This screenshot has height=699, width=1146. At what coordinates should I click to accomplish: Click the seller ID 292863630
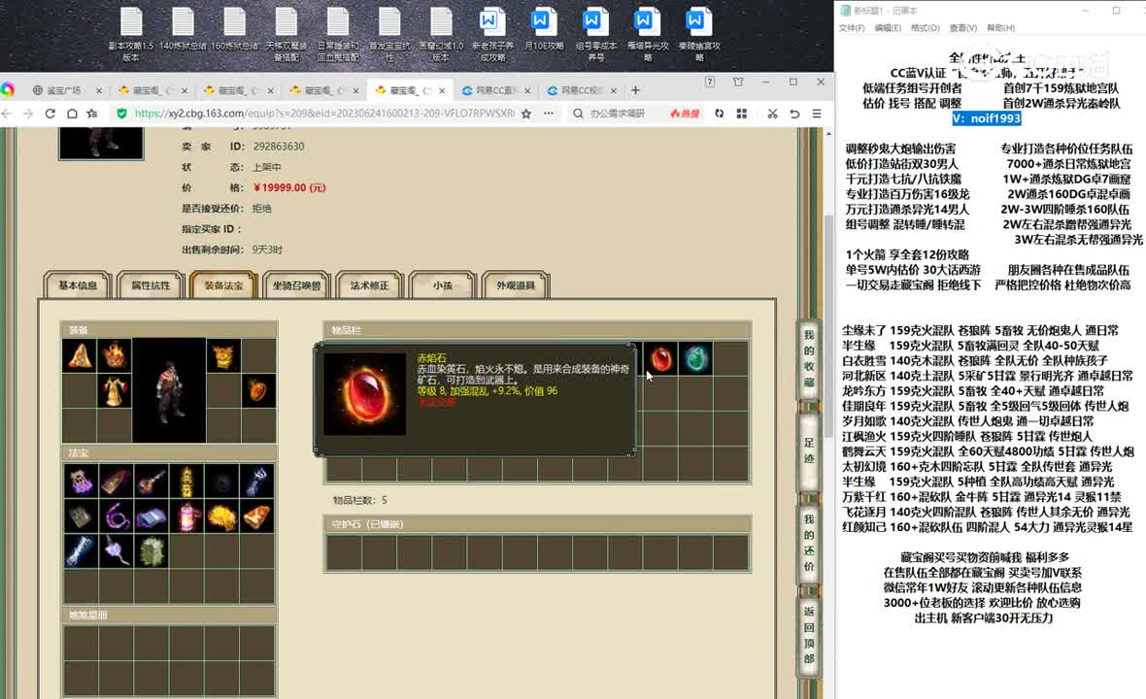click(x=279, y=146)
